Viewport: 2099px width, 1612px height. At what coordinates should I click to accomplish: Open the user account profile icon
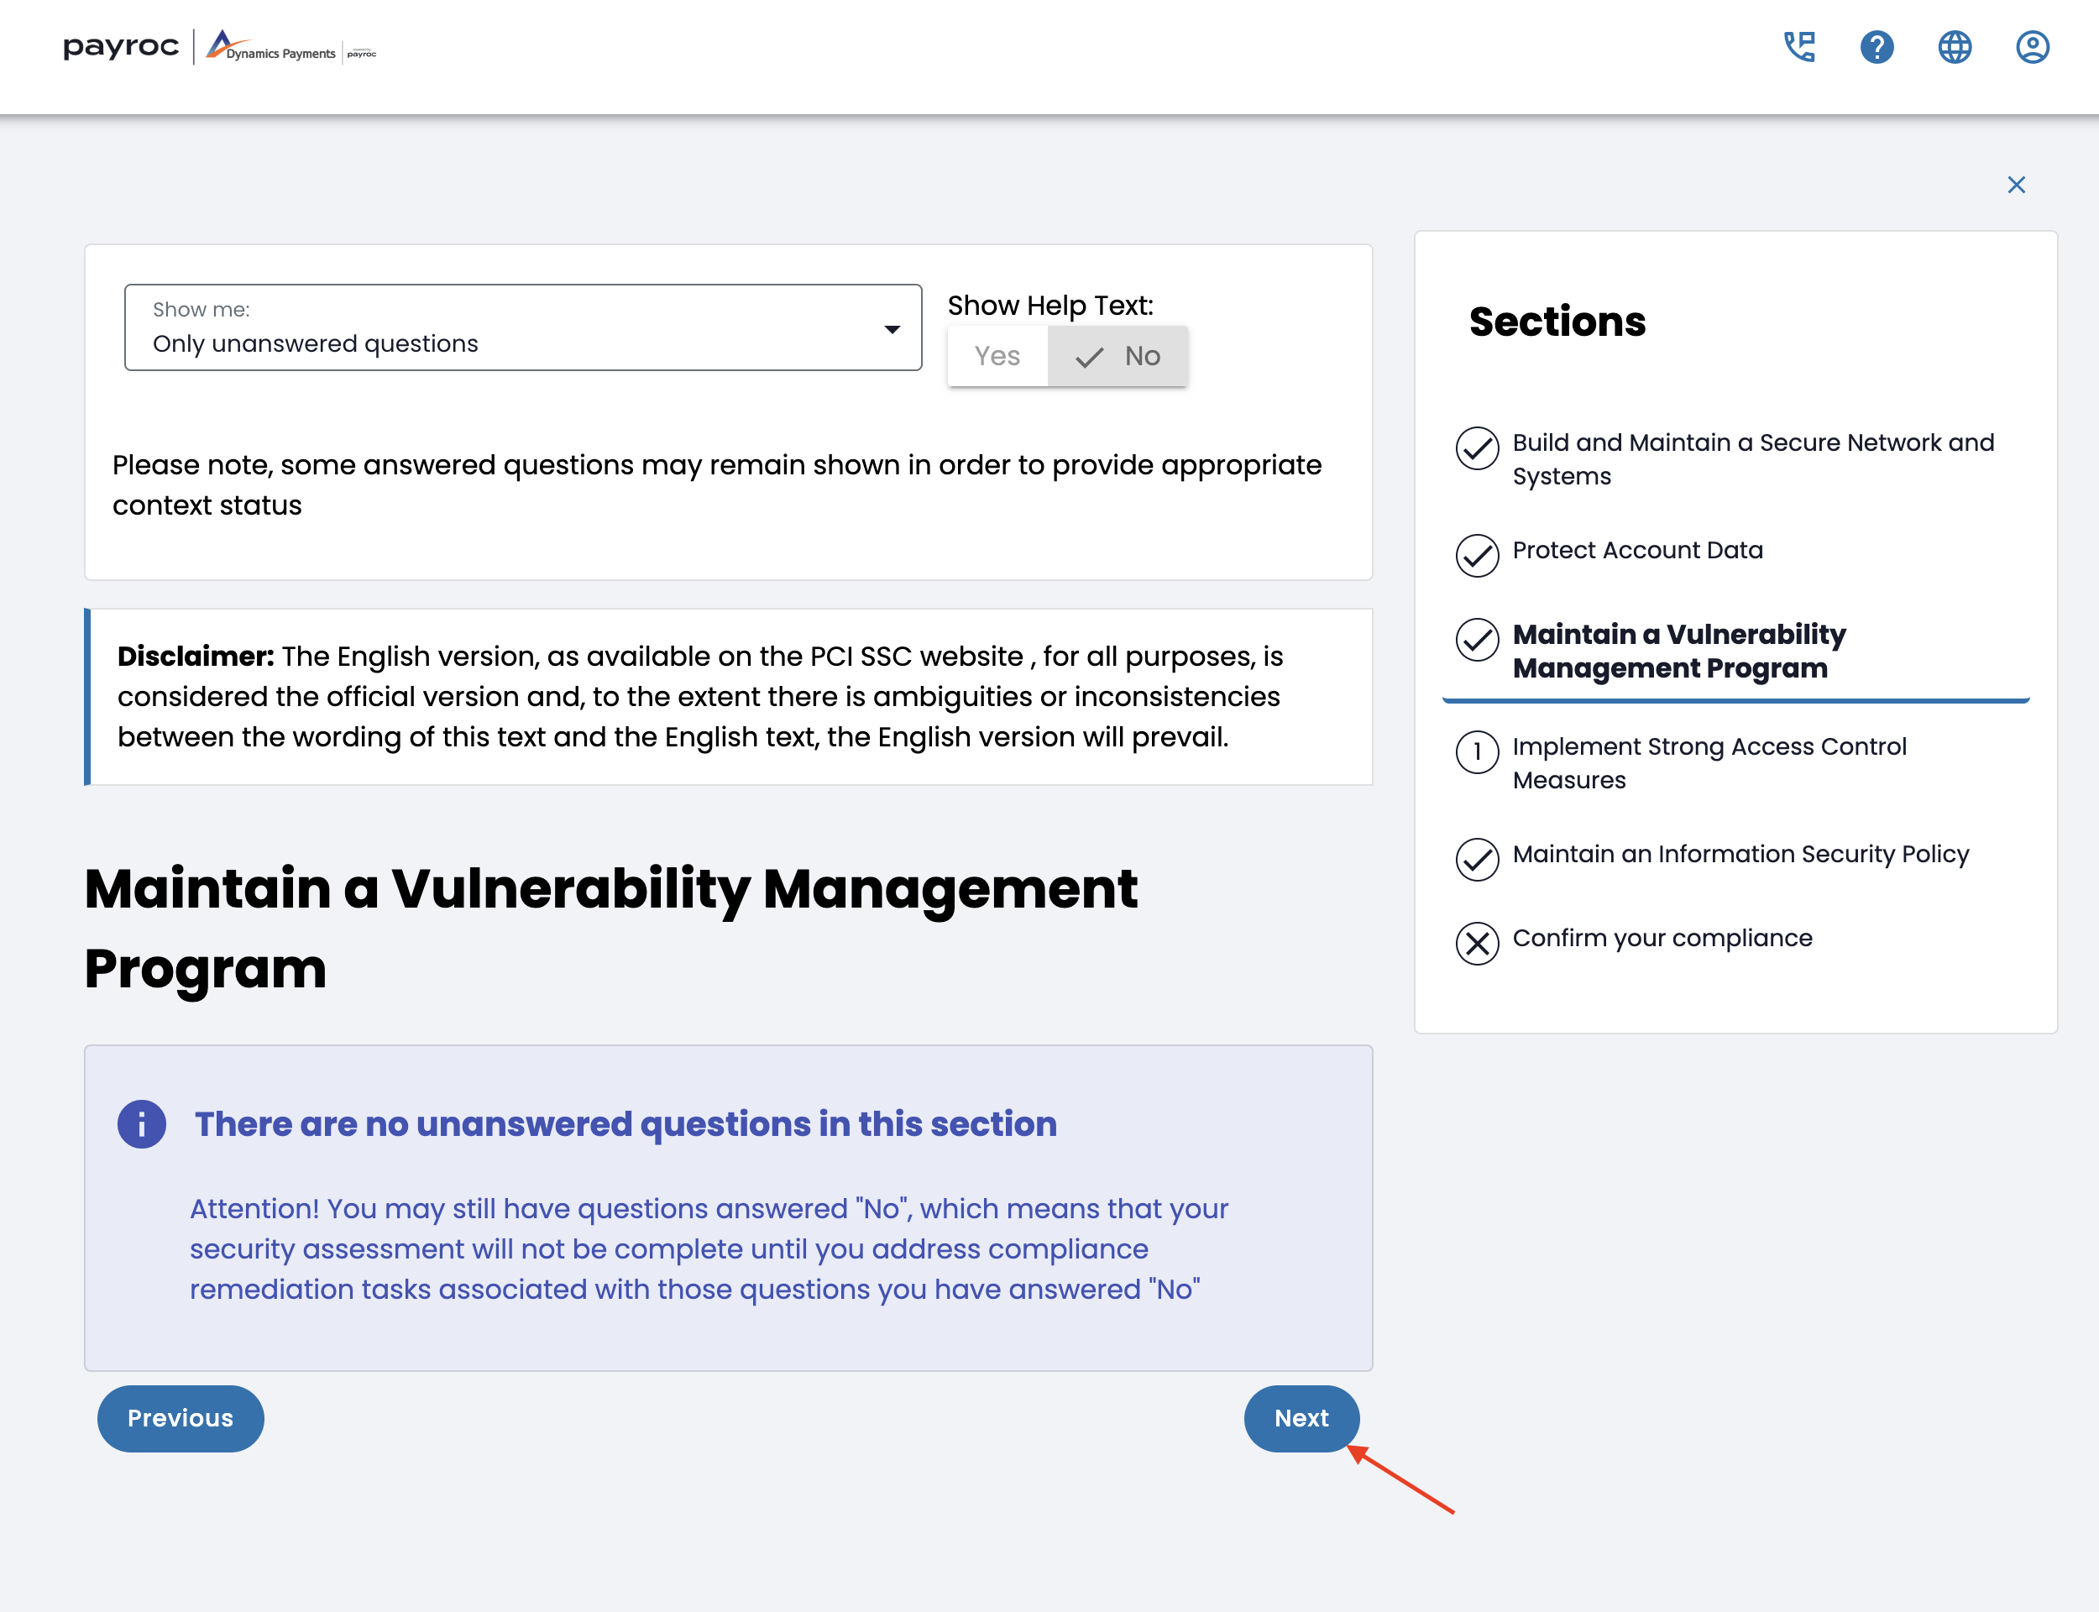point(2032,46)
